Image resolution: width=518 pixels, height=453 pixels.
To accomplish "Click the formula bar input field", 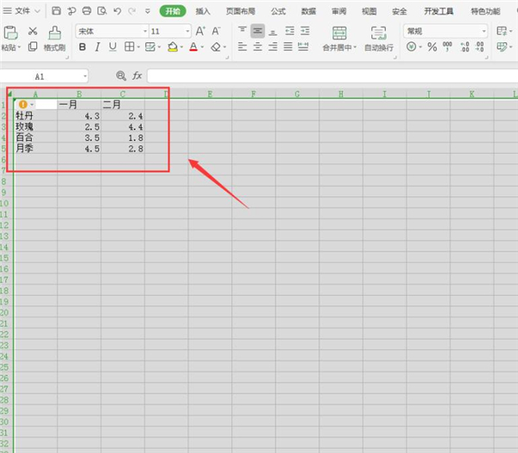I will pyautogui.click(x=328, y=76).
